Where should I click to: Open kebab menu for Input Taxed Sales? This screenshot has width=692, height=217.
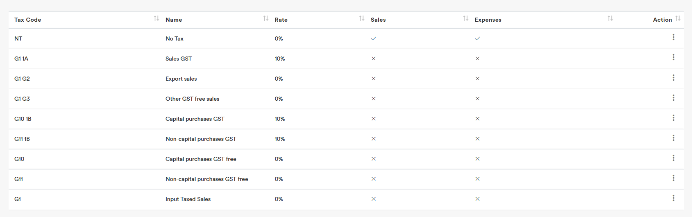coord(673,198)
